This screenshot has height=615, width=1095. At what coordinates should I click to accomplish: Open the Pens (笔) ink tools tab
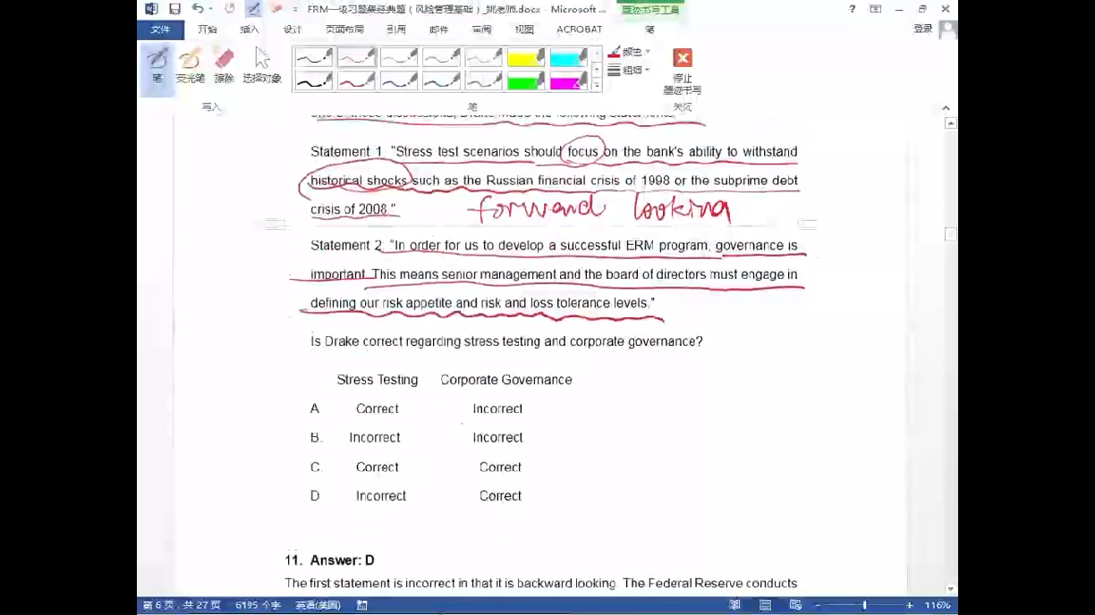tap(650, 29)
